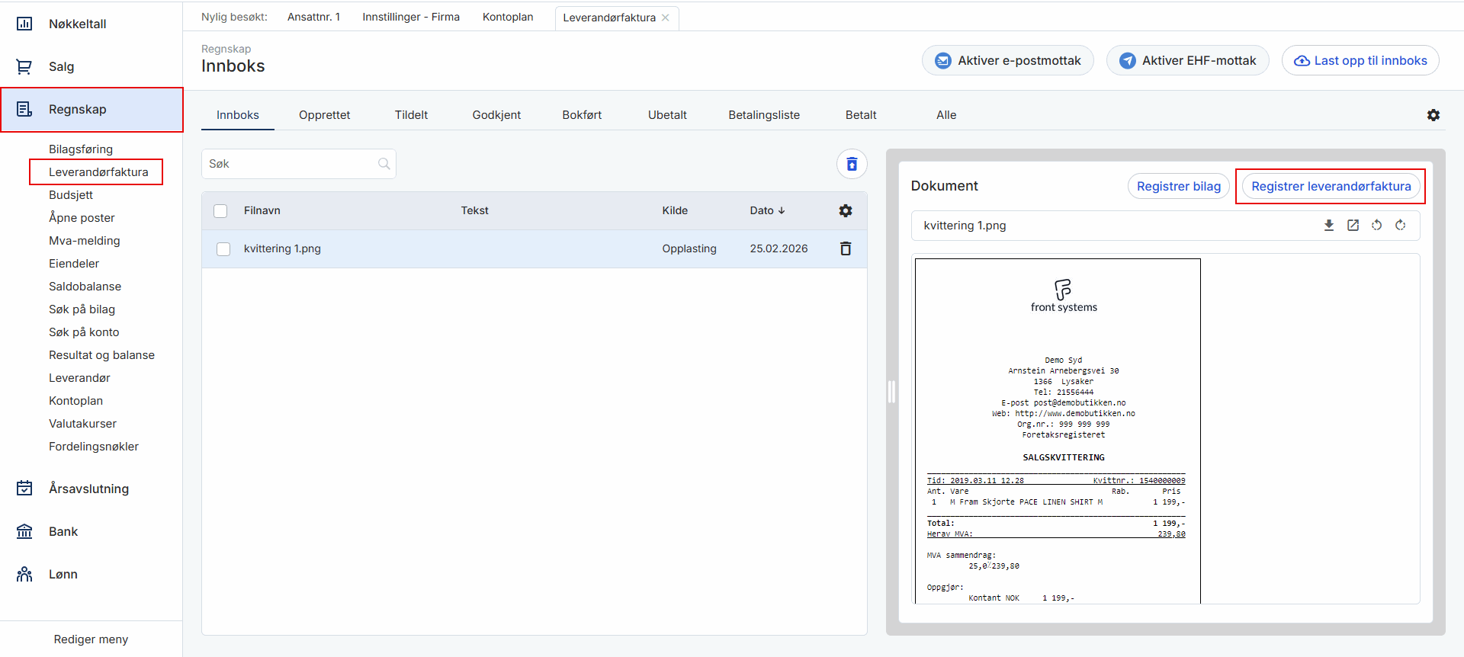Expand the Lønn sidebar section
Screen dimensions: 1464x657
(x=63, y=574)
